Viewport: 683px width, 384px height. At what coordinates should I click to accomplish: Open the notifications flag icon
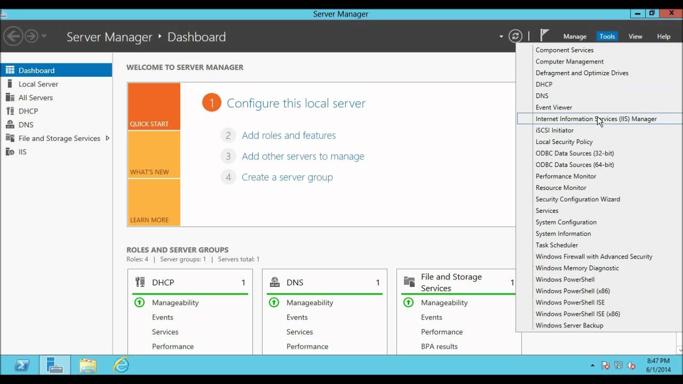pyautogui.click(x=544, y=36)
